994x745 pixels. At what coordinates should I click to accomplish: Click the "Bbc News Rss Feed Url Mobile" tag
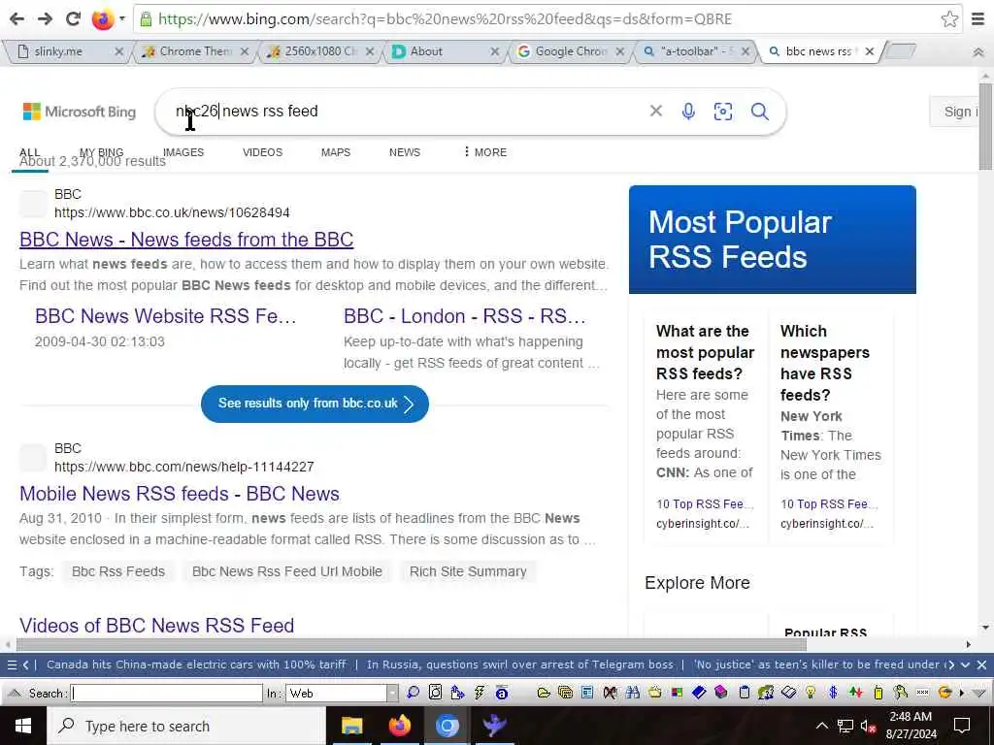point(286,571)
